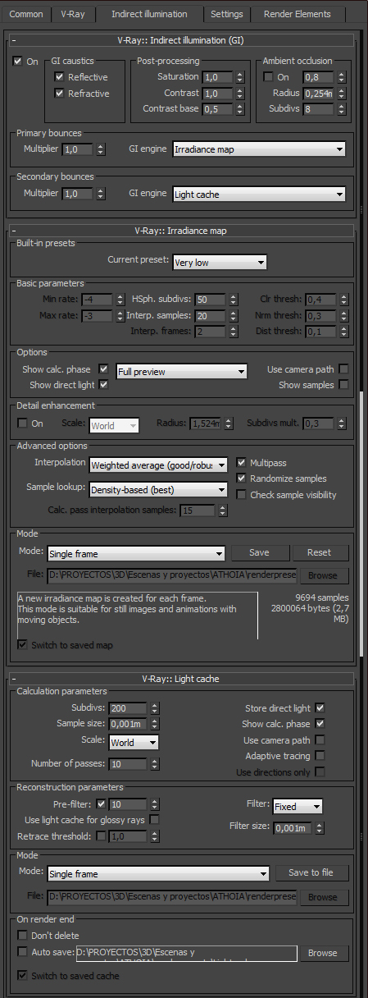Adjust Secondary bounces Multiplier spinner
Image resolution: width=368 pixels, height=998 pixels.
pos(100,195)
